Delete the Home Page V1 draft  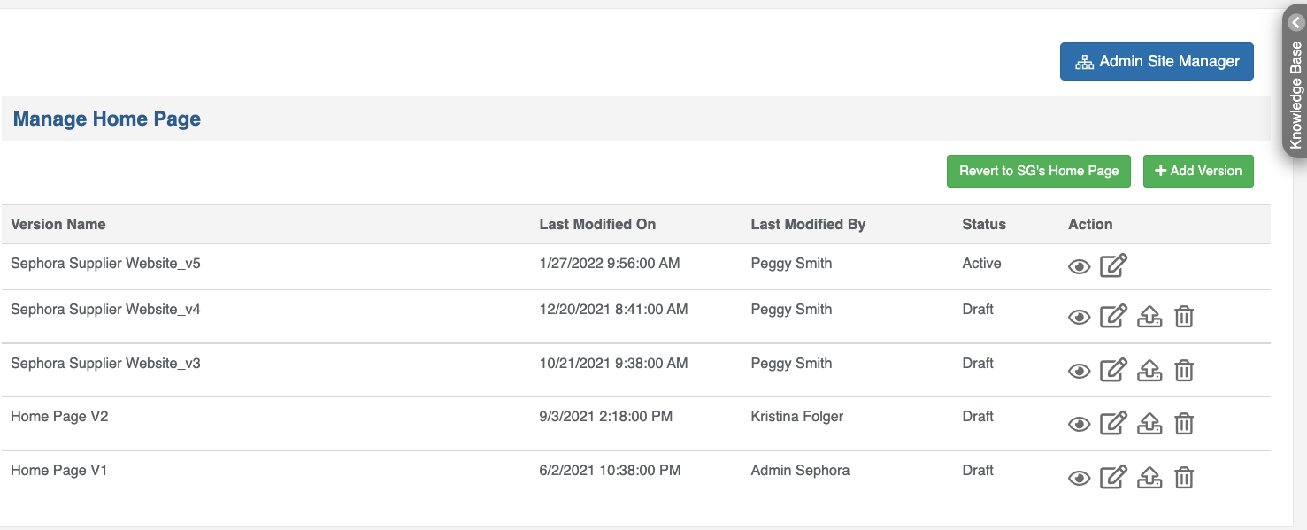click(1184, 478)
